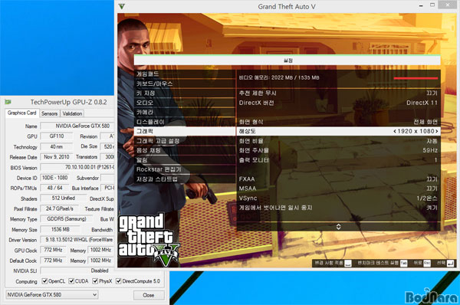Click the left arrow beside resolution value
Image resolution: width=460 pixels, height=305 pixels.
395,131
